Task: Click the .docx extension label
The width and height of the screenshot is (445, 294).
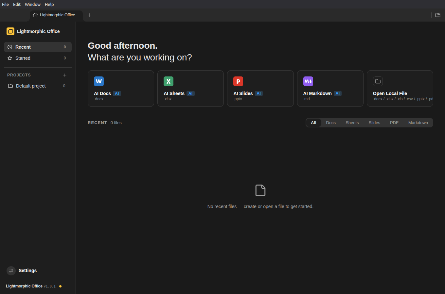Action: pos(99,99)
